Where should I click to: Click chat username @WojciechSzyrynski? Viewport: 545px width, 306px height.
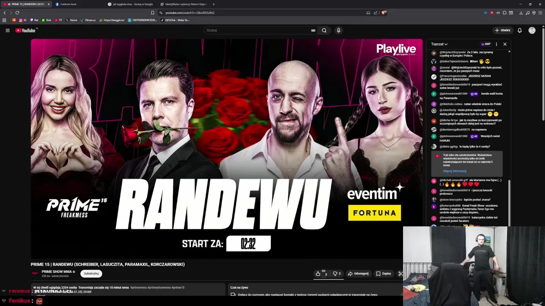452,52
